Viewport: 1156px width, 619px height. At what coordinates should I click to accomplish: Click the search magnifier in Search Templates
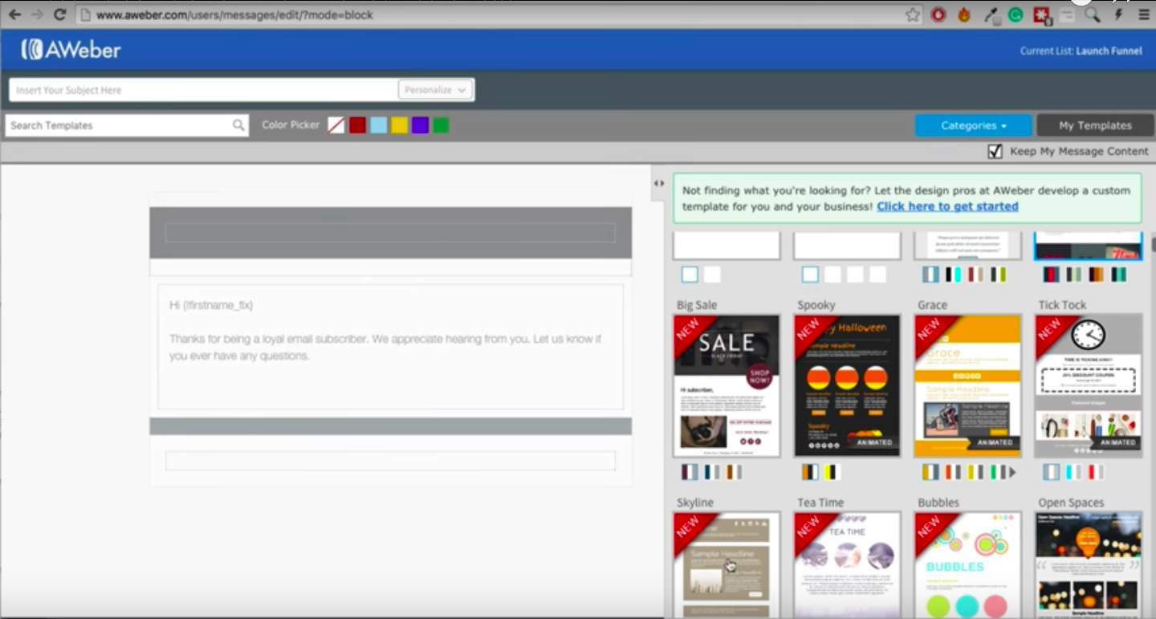[238, 125]
